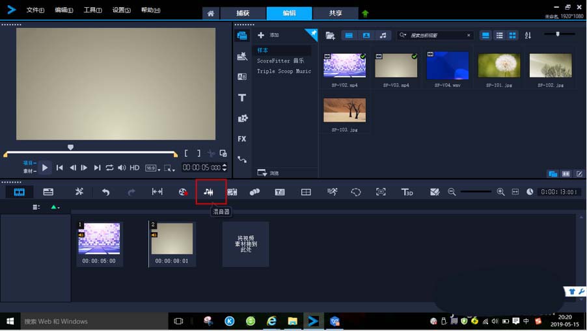Open the Pan and Zoom tool
This screenshot has height=331, width=587.
click(381, 192)
